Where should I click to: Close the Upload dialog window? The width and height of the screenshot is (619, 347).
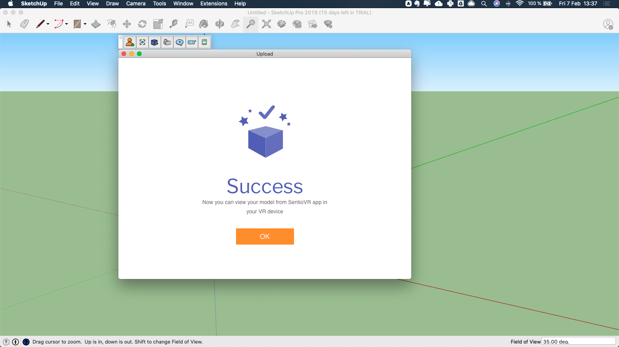[124, 54]
